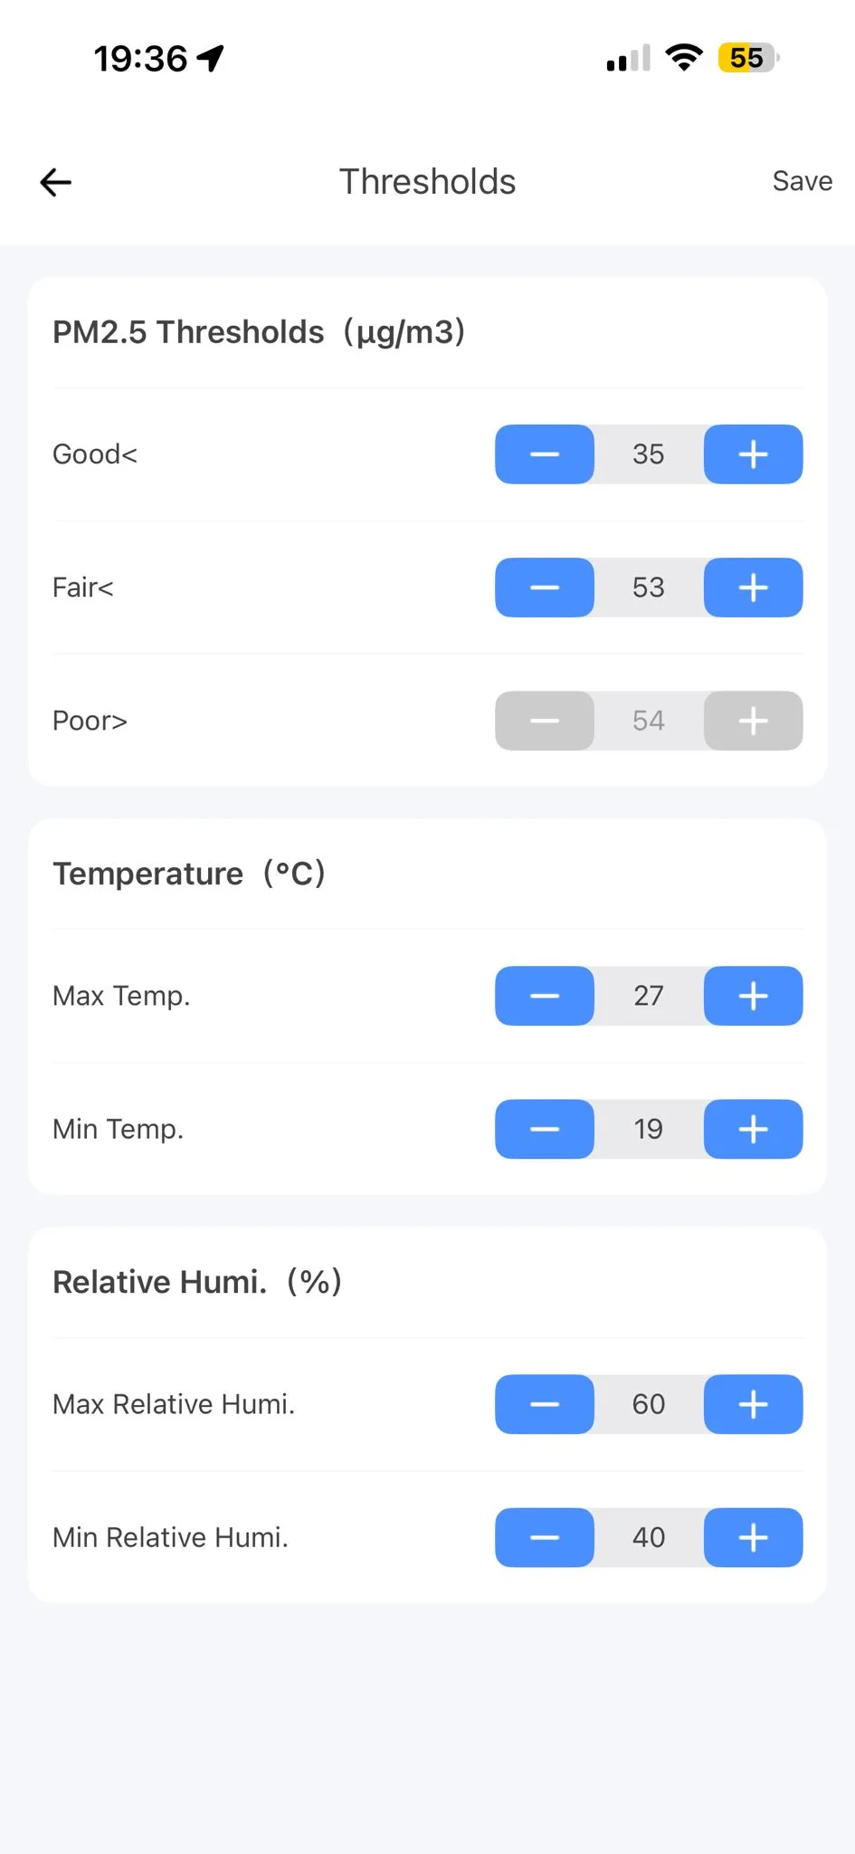Increase the Fair PM2.5 threshold
This screenshot has width=855, height=1854.
pos(753,588)
